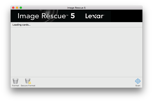
Task: Click the "Scan" text label
Action: pos(138,86)
